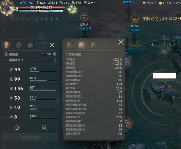Viewport: 181px width, 149px height.
Task: Click the info icon next to 30/30
Action: click(x=55, y=54)
